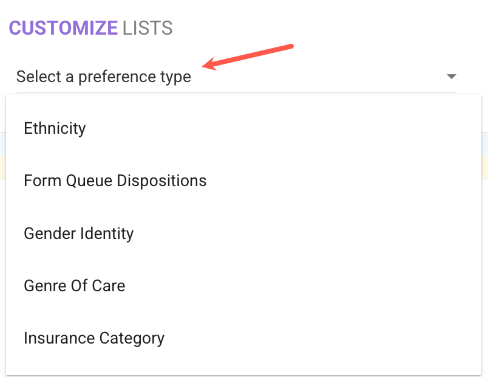
Task: Choose the Form Queue Dispositions option
Action: [x=115, y=181]
